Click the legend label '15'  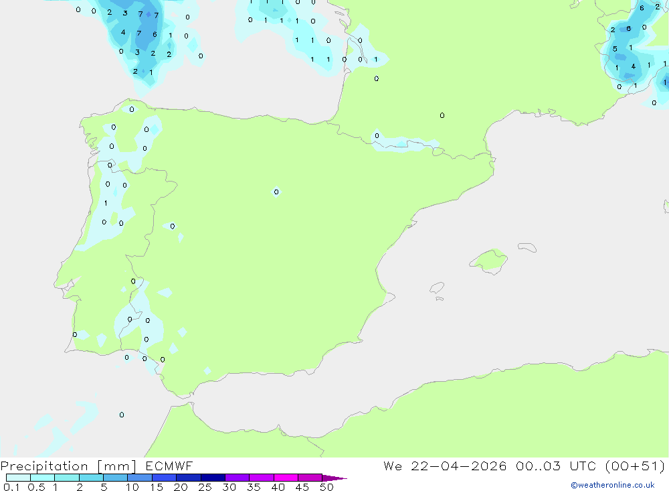(x=157, y=487)
